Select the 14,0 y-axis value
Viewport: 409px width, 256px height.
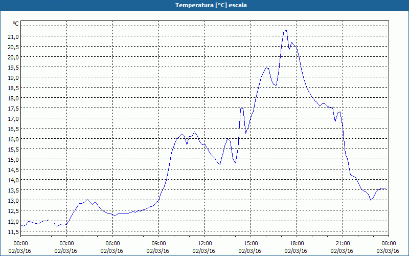[13, 180]
